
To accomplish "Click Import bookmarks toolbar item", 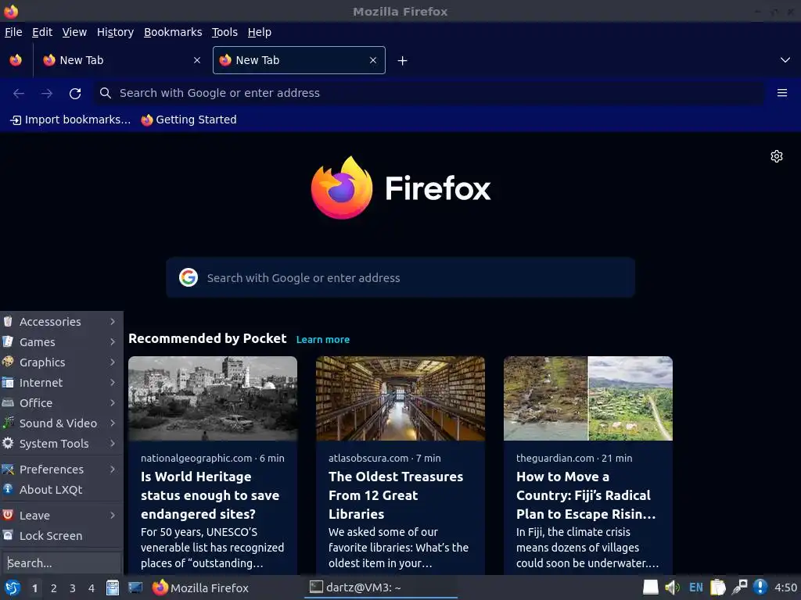I will click(70, 120).
